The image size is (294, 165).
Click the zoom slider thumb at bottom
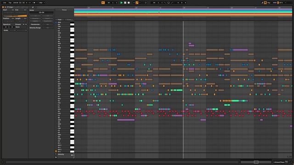256,162
